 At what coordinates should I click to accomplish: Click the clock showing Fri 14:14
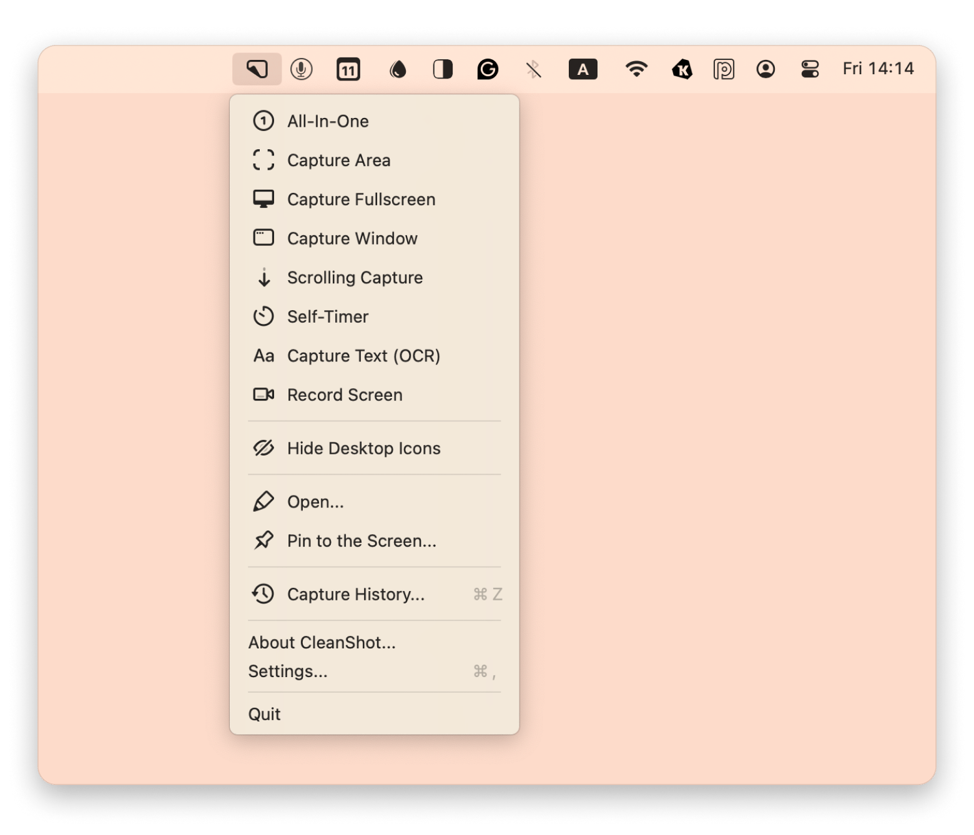pos(878,69)
